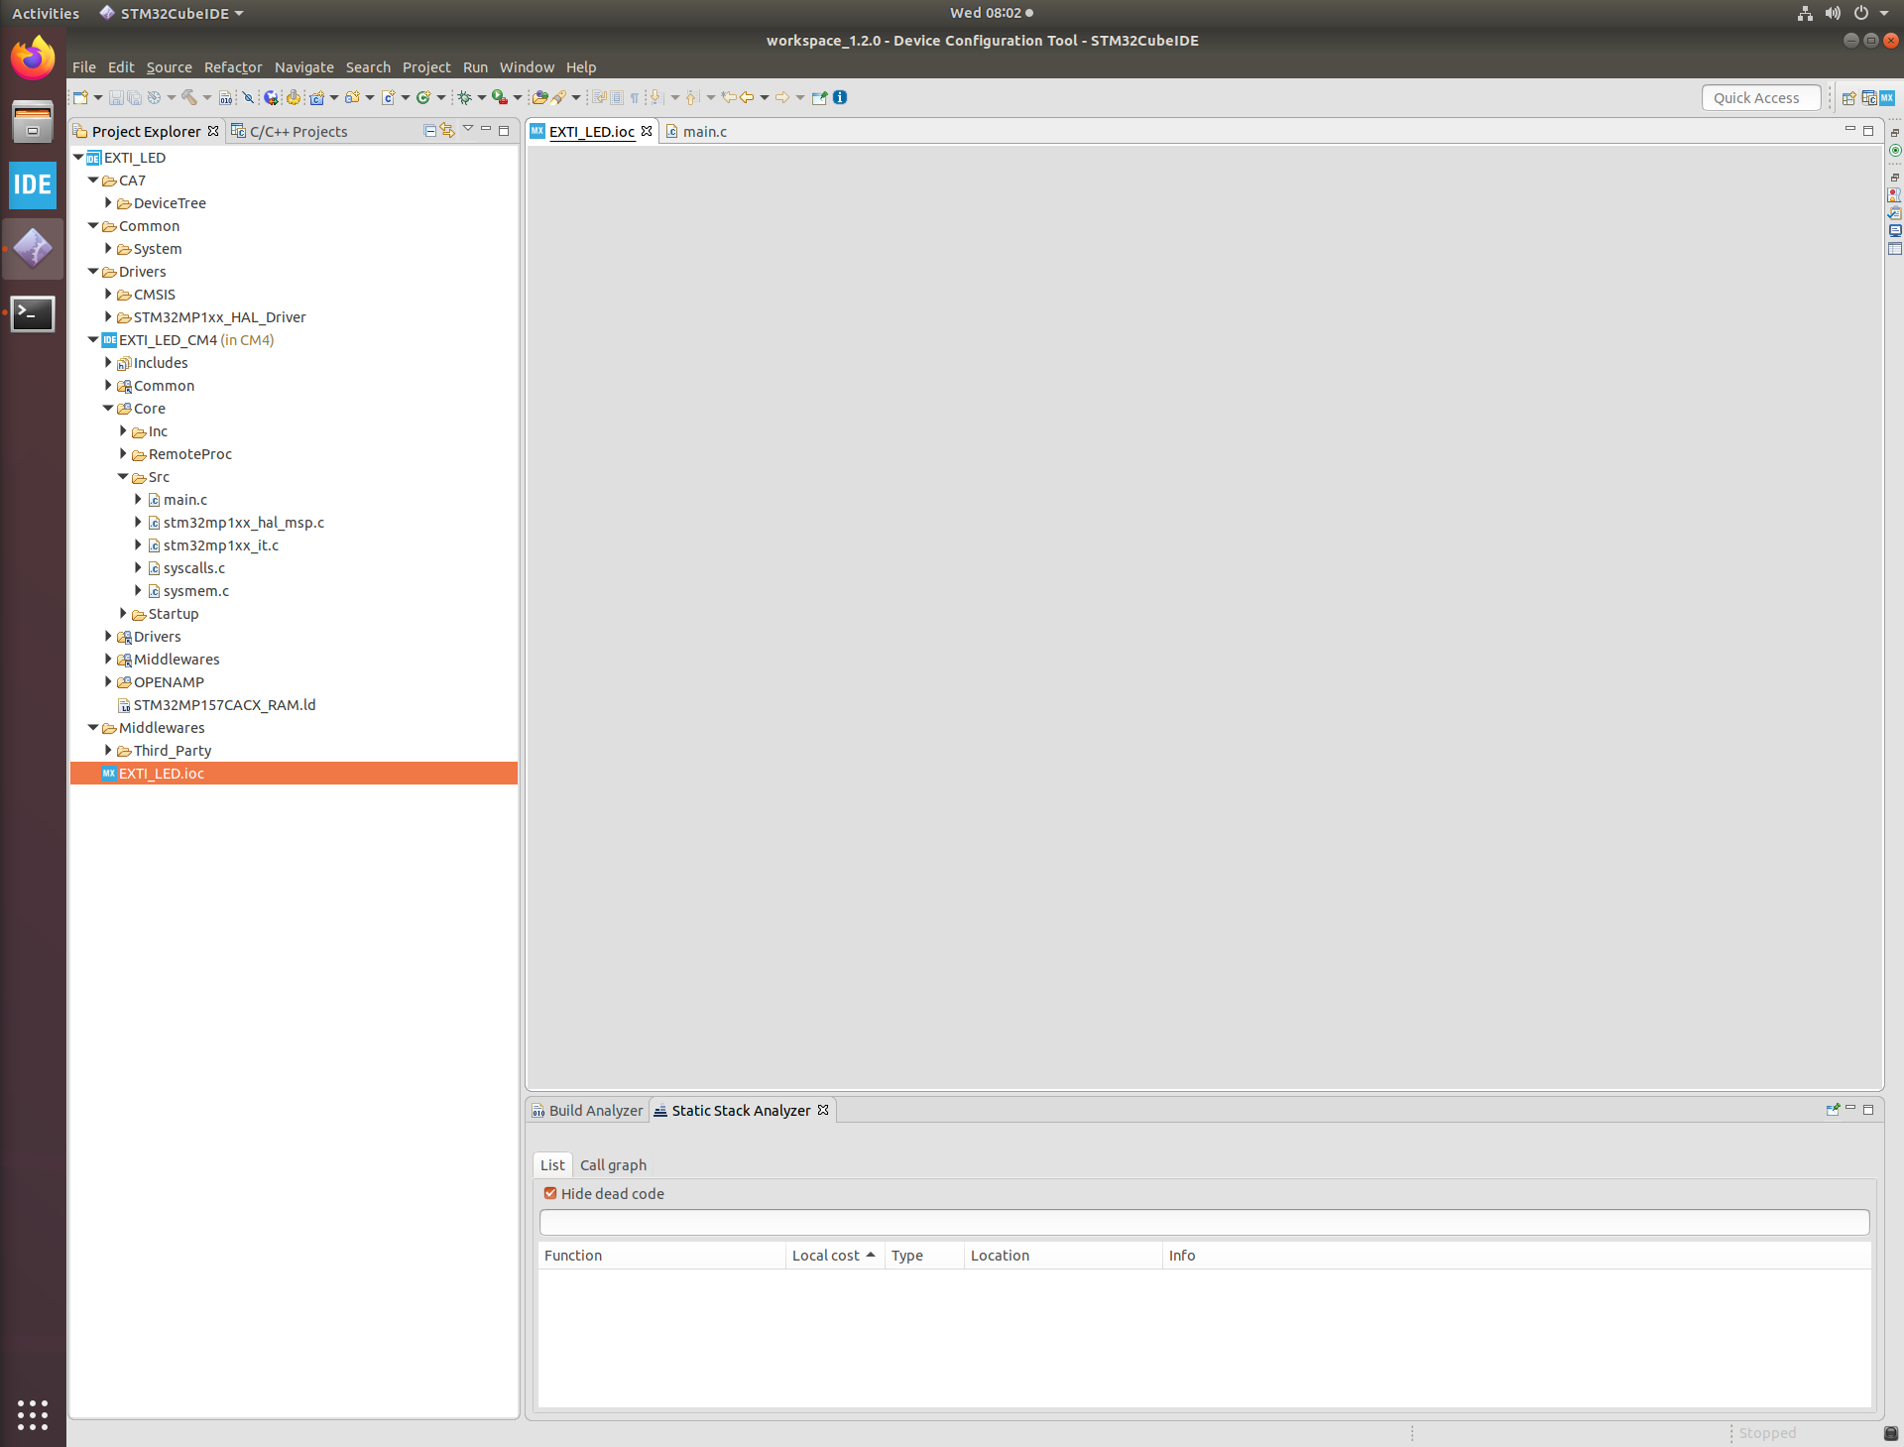Switch to the Build Analyzer tab

click(x=587, y=1111)
